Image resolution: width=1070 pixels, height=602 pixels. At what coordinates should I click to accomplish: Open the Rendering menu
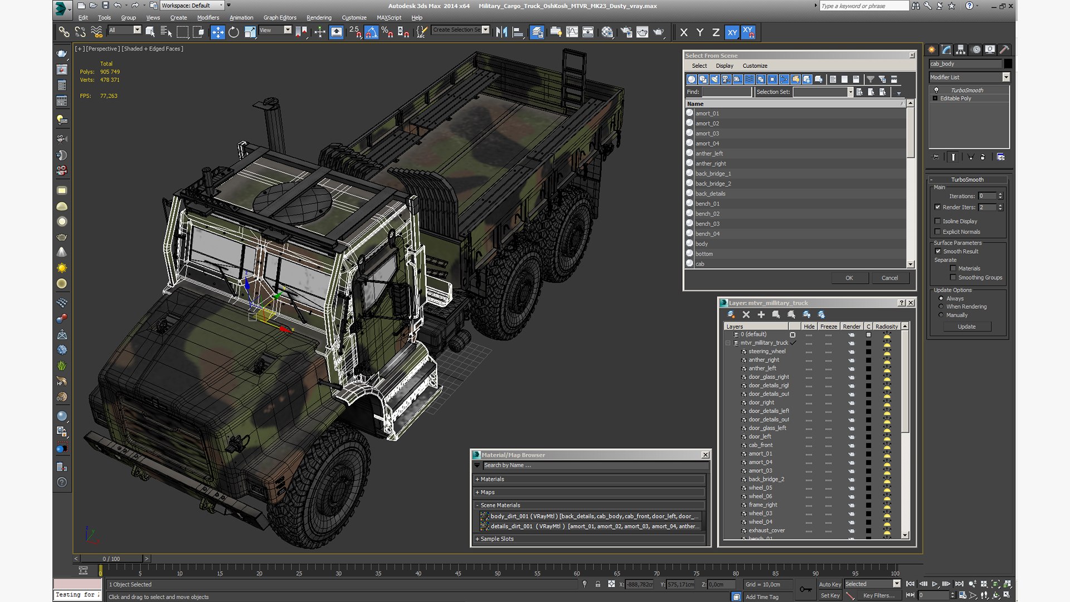319,18
